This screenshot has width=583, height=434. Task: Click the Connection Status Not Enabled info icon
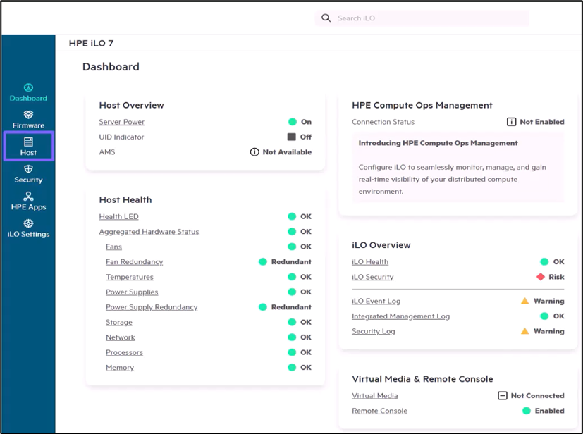(511, 122)
